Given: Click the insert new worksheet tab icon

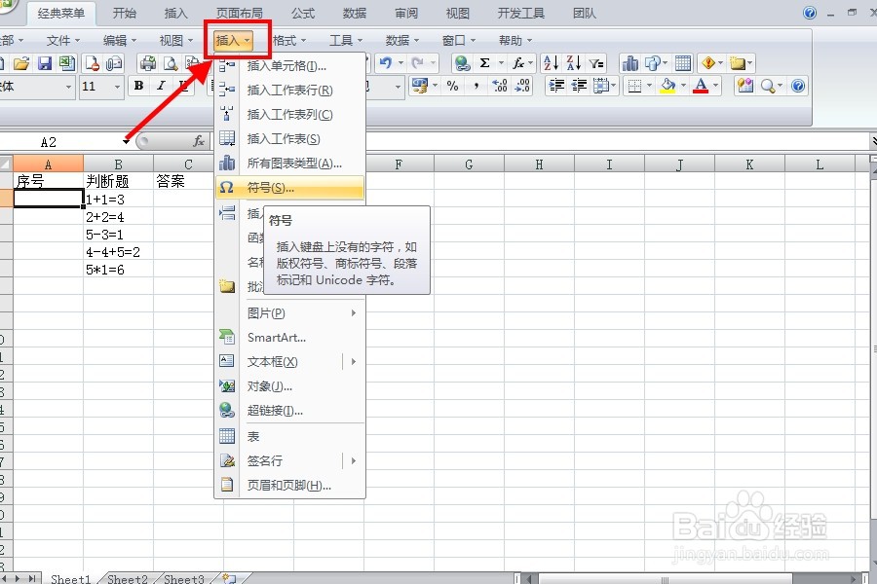Looking at the screenshot, I should click(229, 578).
